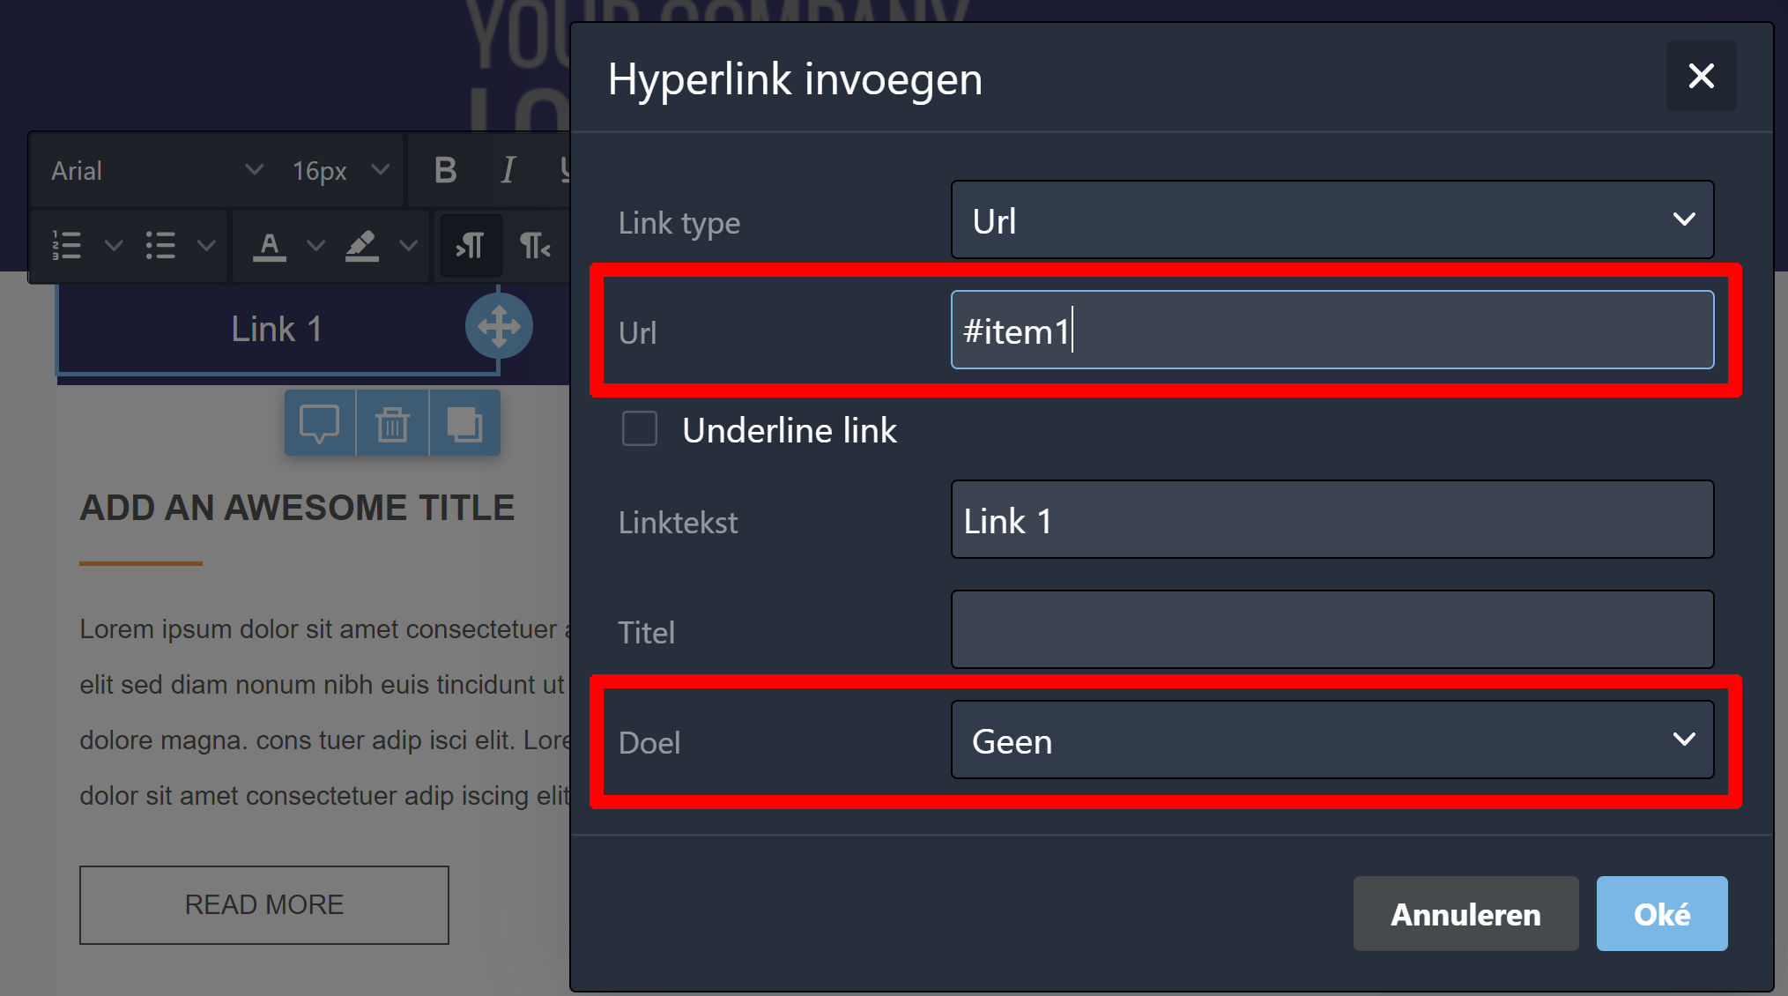1788x996 pixels.
Task: Open the Link type dropdown
Action: (x=1332, y=220)
